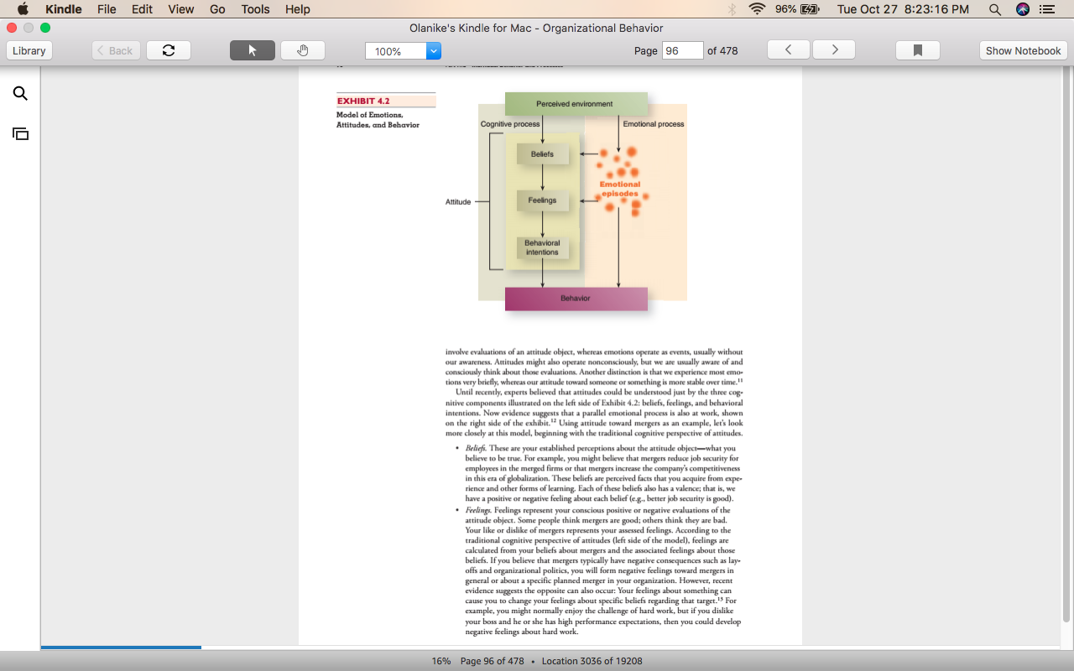Viewport: 1074px width, 671px height.
Task: Bookmark this page
Action: (918, 50)
